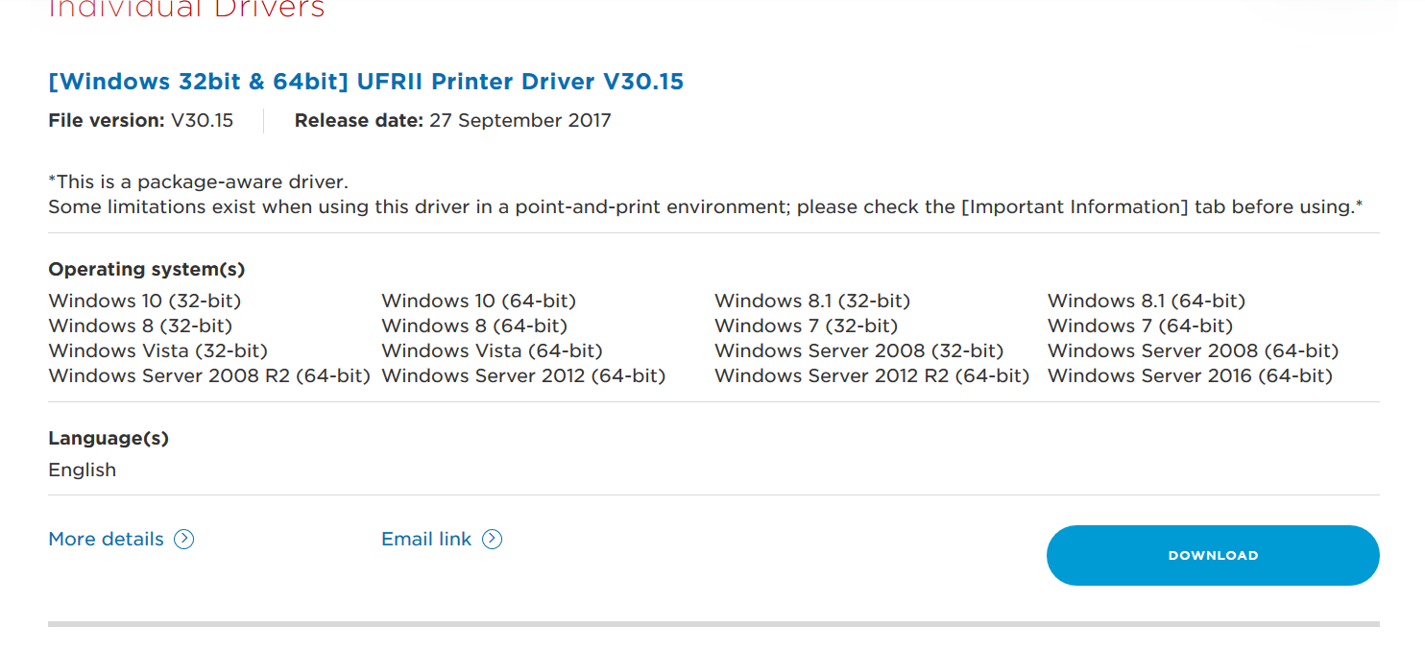Select the Windows 10 (64-bit) entry

(479, 301)
